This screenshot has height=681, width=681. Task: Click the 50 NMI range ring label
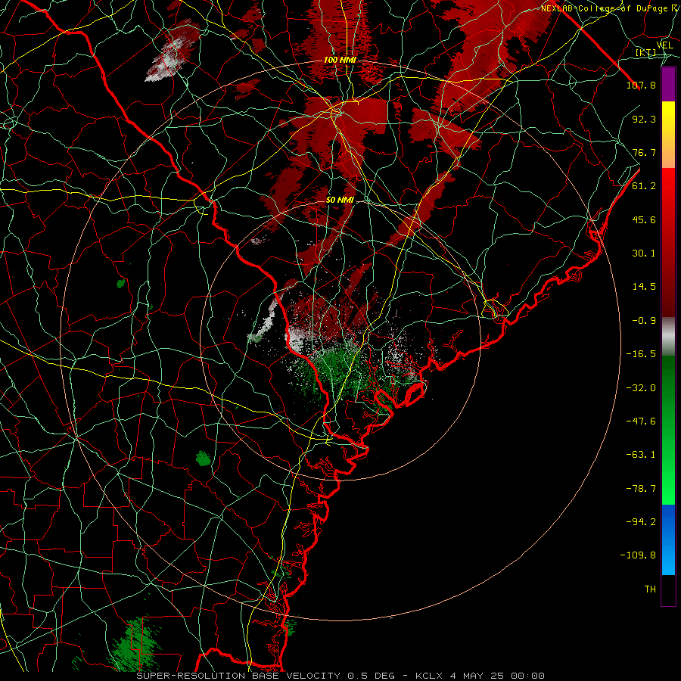pyautogui.click(x=340, y=201)
